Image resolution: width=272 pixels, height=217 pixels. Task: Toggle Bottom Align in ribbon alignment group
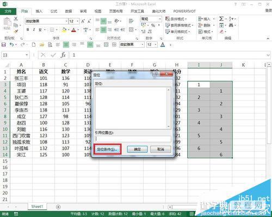(110, 21)
